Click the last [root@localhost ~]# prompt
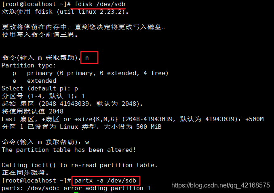The width and height of the screenshot is (274, 193). [36, 180]
